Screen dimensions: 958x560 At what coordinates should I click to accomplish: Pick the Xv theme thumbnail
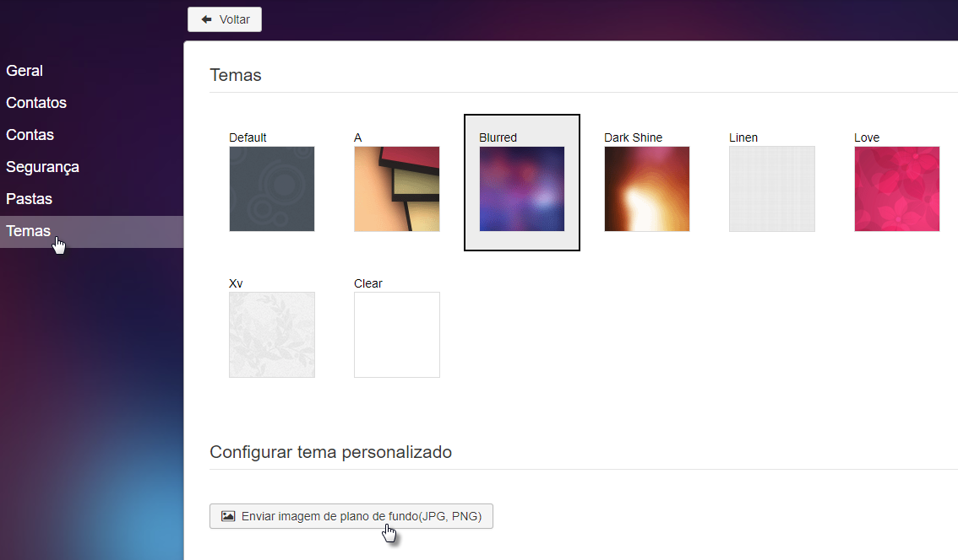[272, 334]
